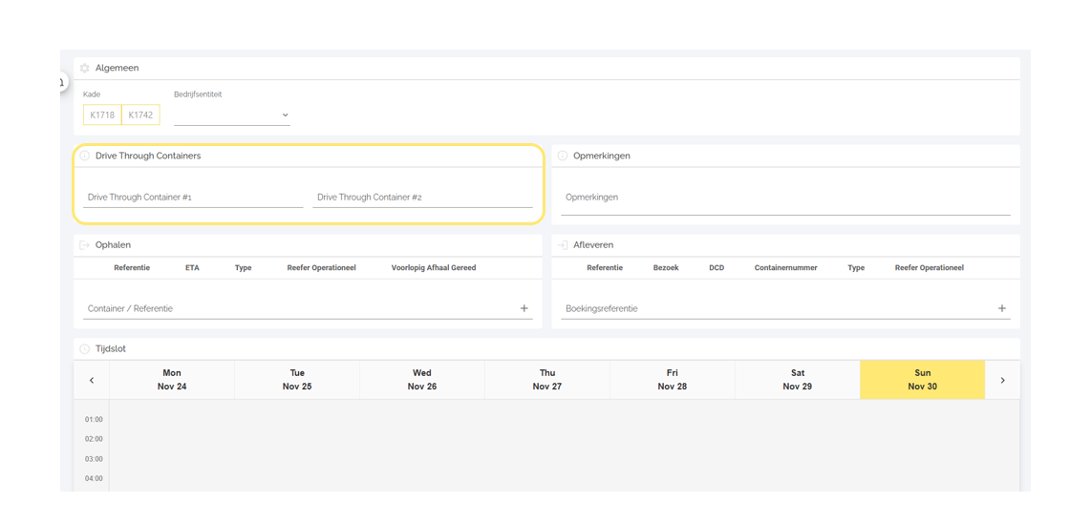The height and width of the screenshot is (524, 1091).
Task: Click the clock icon beside Tijdslot
Action: [85, 349]
